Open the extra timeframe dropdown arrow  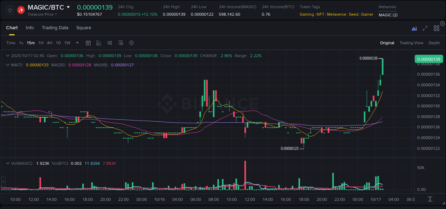pyautogui.click(x=77, y=43)
